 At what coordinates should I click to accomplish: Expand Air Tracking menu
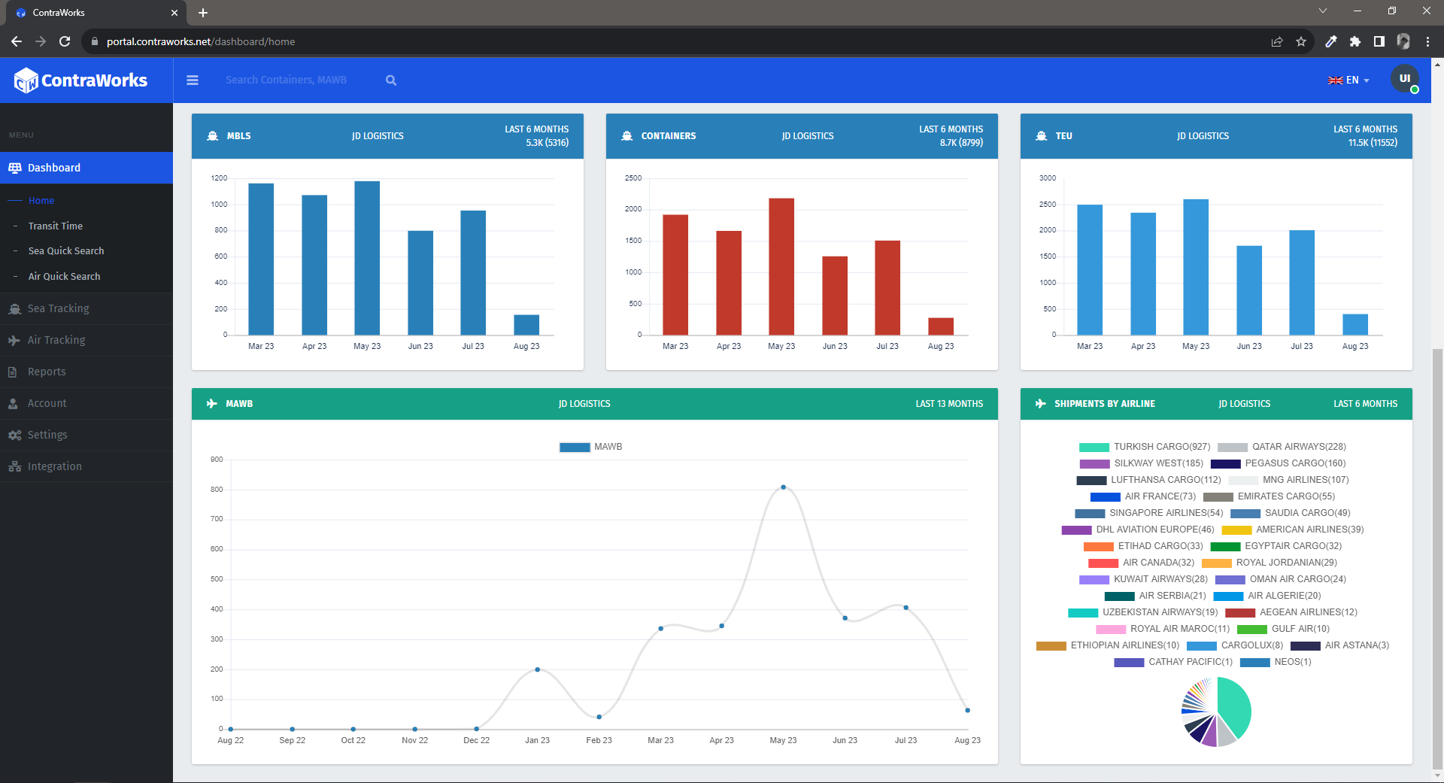[x=86, y=340]
